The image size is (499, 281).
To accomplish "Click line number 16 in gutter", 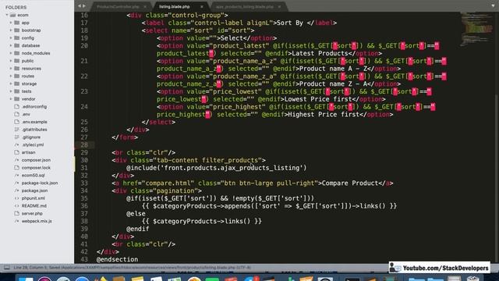I will (84, 15).
